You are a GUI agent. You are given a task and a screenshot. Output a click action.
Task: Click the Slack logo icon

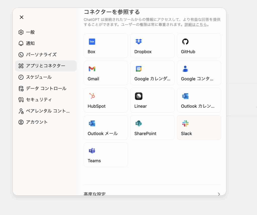pyautogui.click(x=185, y=123)
